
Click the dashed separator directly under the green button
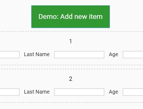[x=71, y=31]
